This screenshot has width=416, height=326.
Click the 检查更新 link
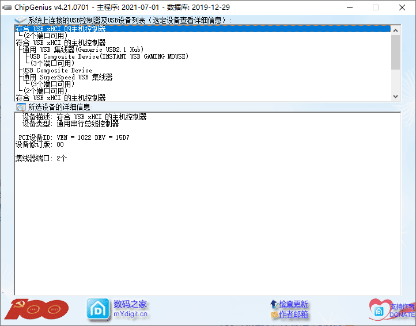293,304
